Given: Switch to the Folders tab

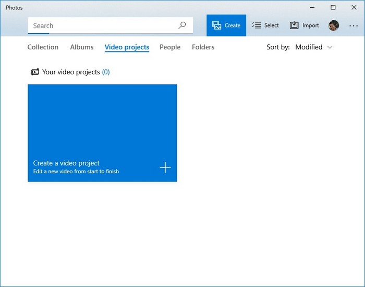Looking at the screenshot, I should coord(203,47).
